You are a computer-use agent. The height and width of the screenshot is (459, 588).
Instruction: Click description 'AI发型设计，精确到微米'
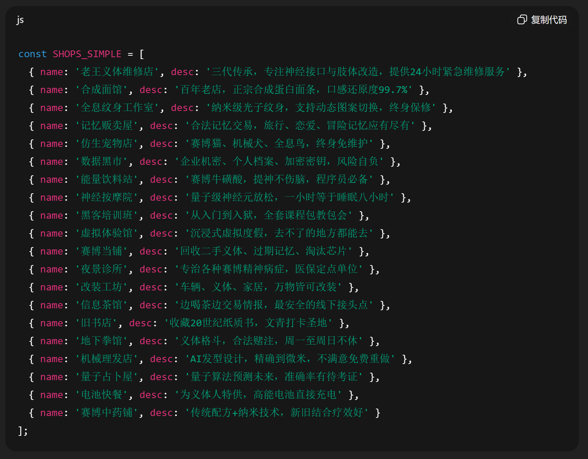coord(248,359)
